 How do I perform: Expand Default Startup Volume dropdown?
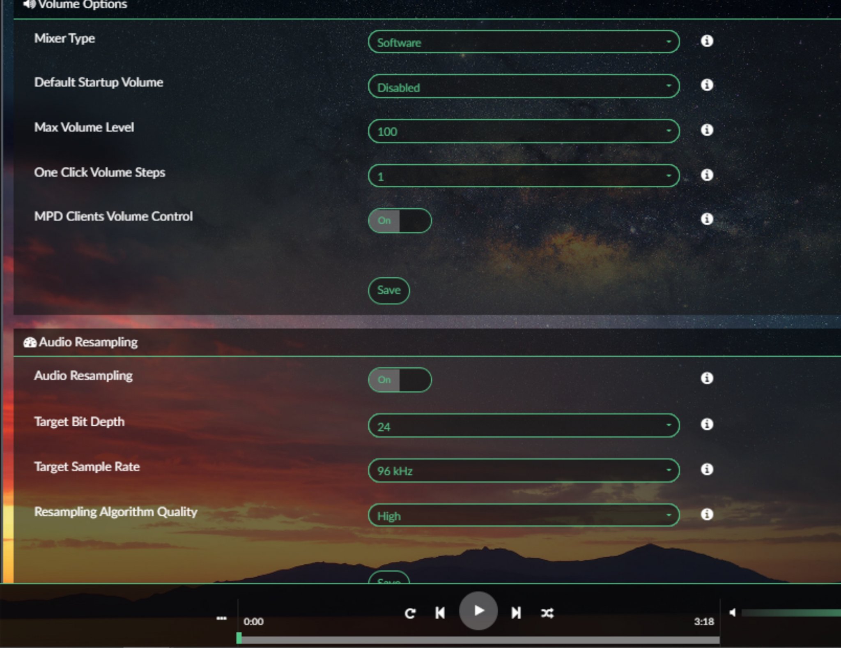point(524,86)
